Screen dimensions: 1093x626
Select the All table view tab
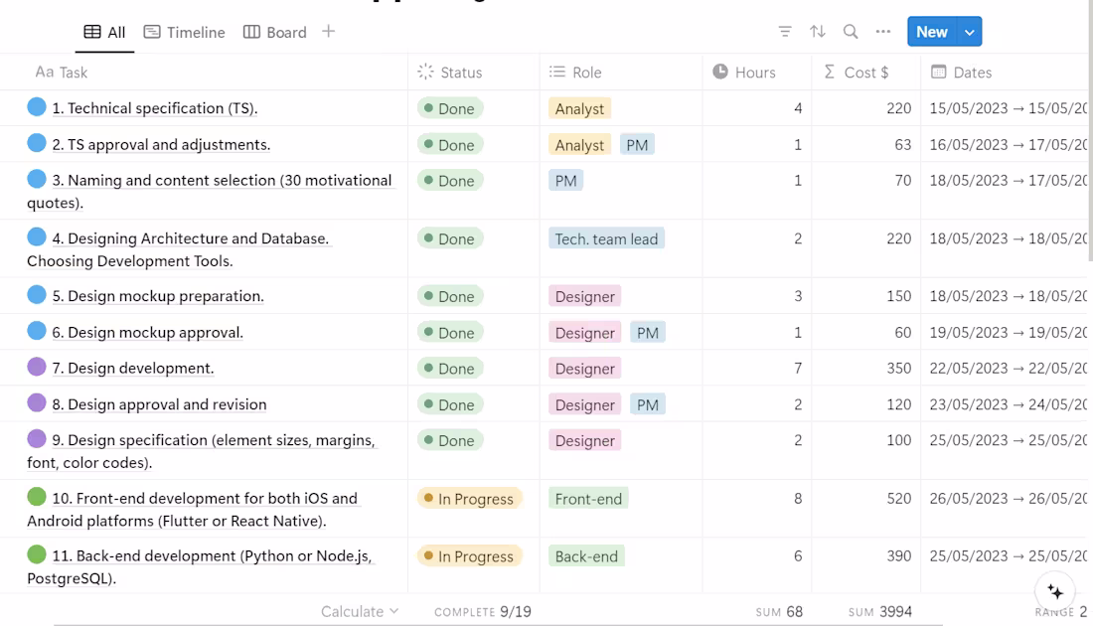(x=104, y=32)
